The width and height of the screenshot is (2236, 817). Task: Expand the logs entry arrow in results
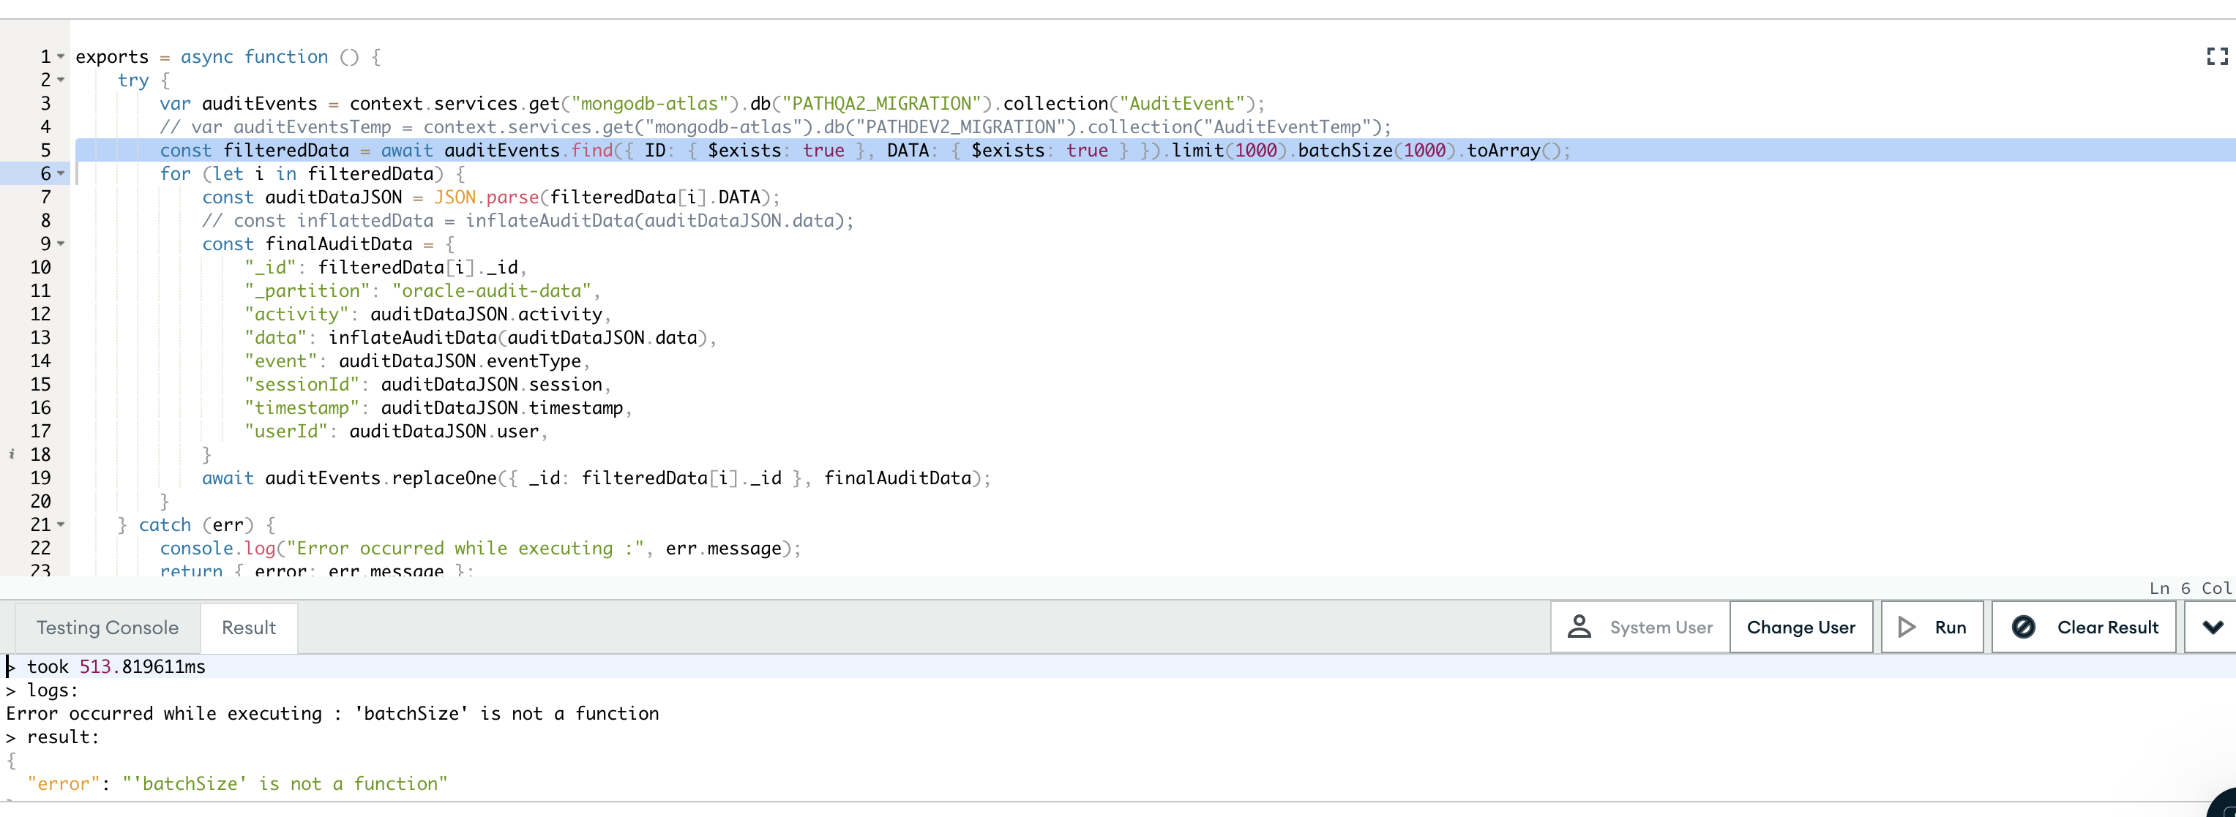(x=10, y=691)
